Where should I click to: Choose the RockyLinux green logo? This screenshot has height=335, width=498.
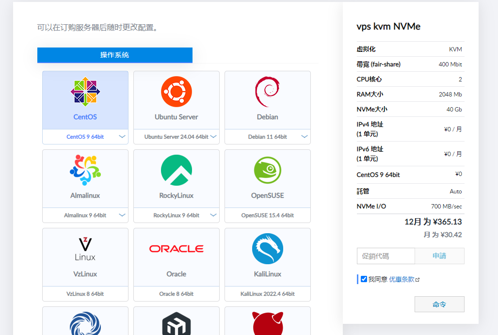coord(177,170)
